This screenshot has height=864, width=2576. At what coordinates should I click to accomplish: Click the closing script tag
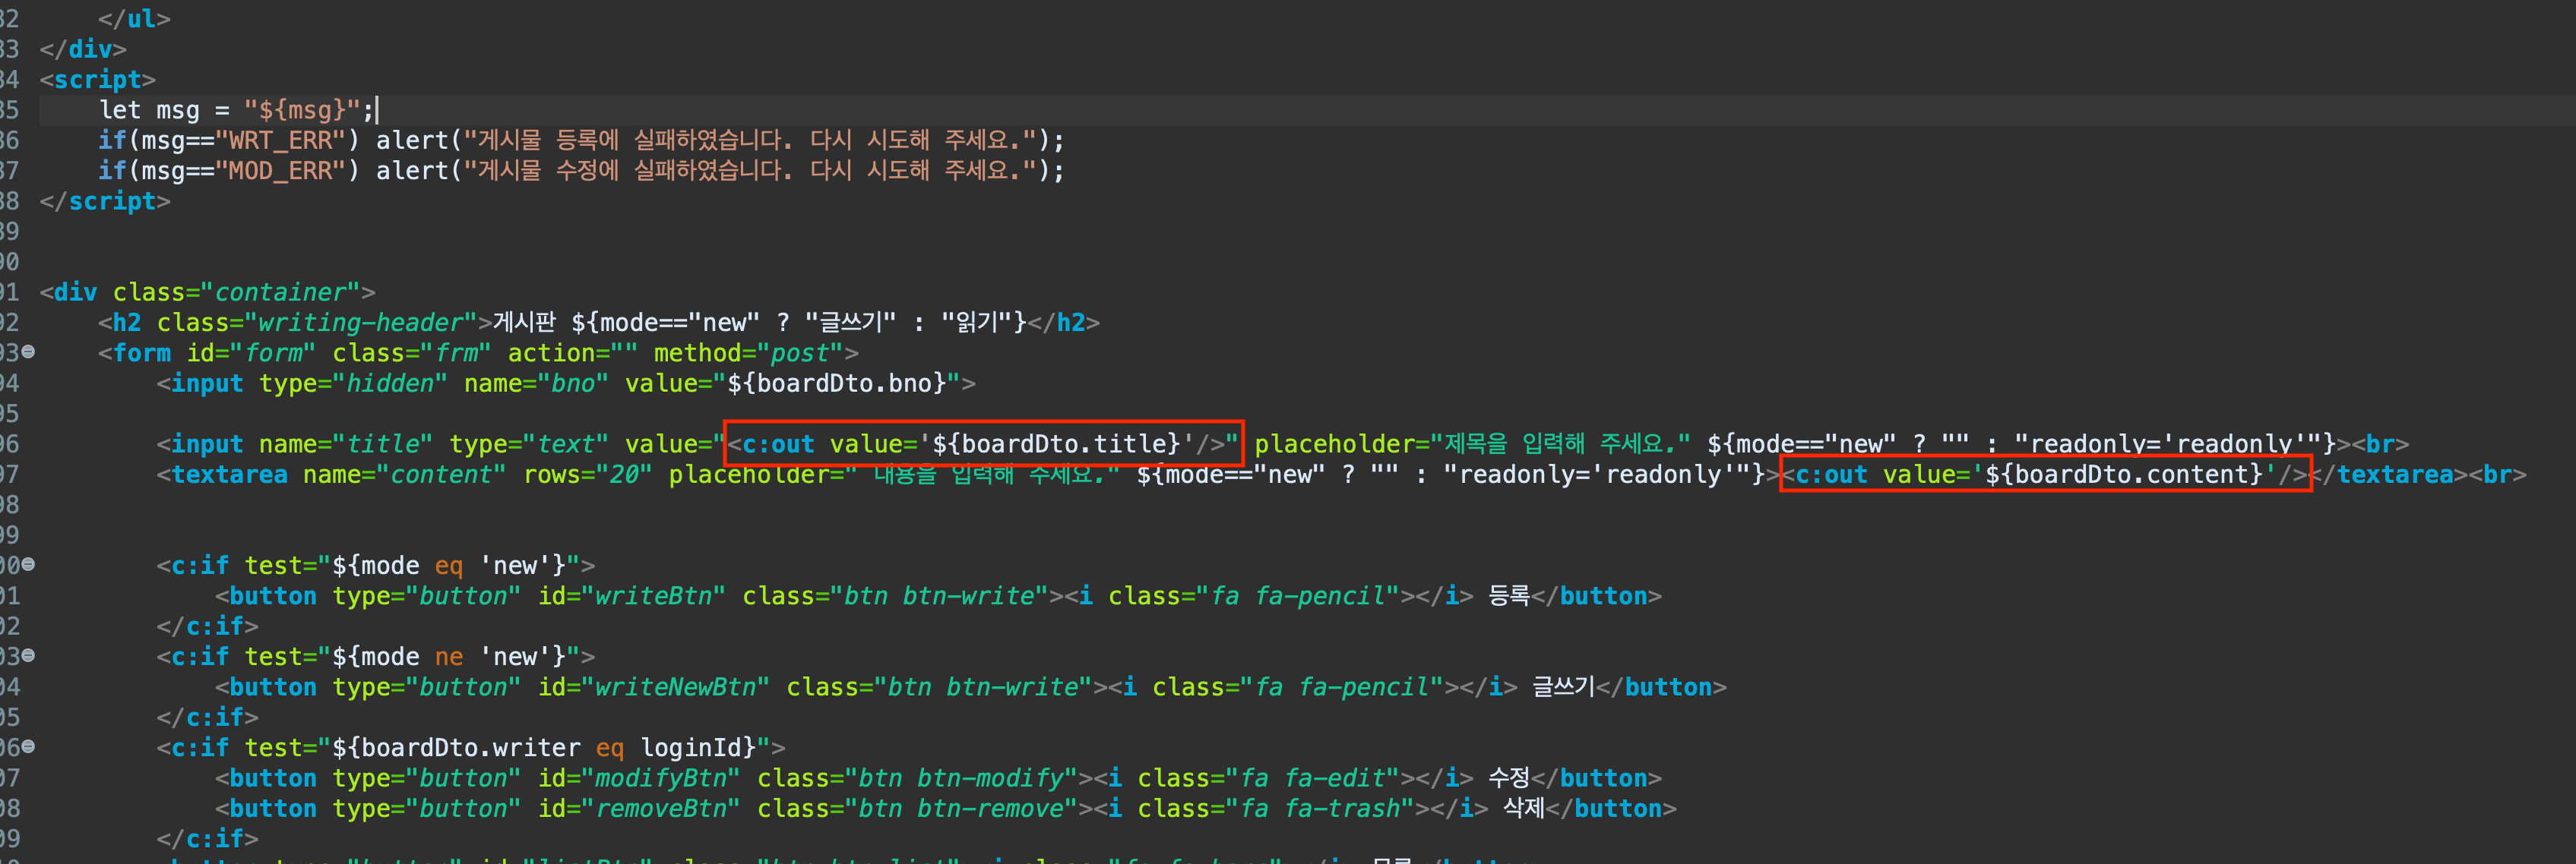[105, 200]
